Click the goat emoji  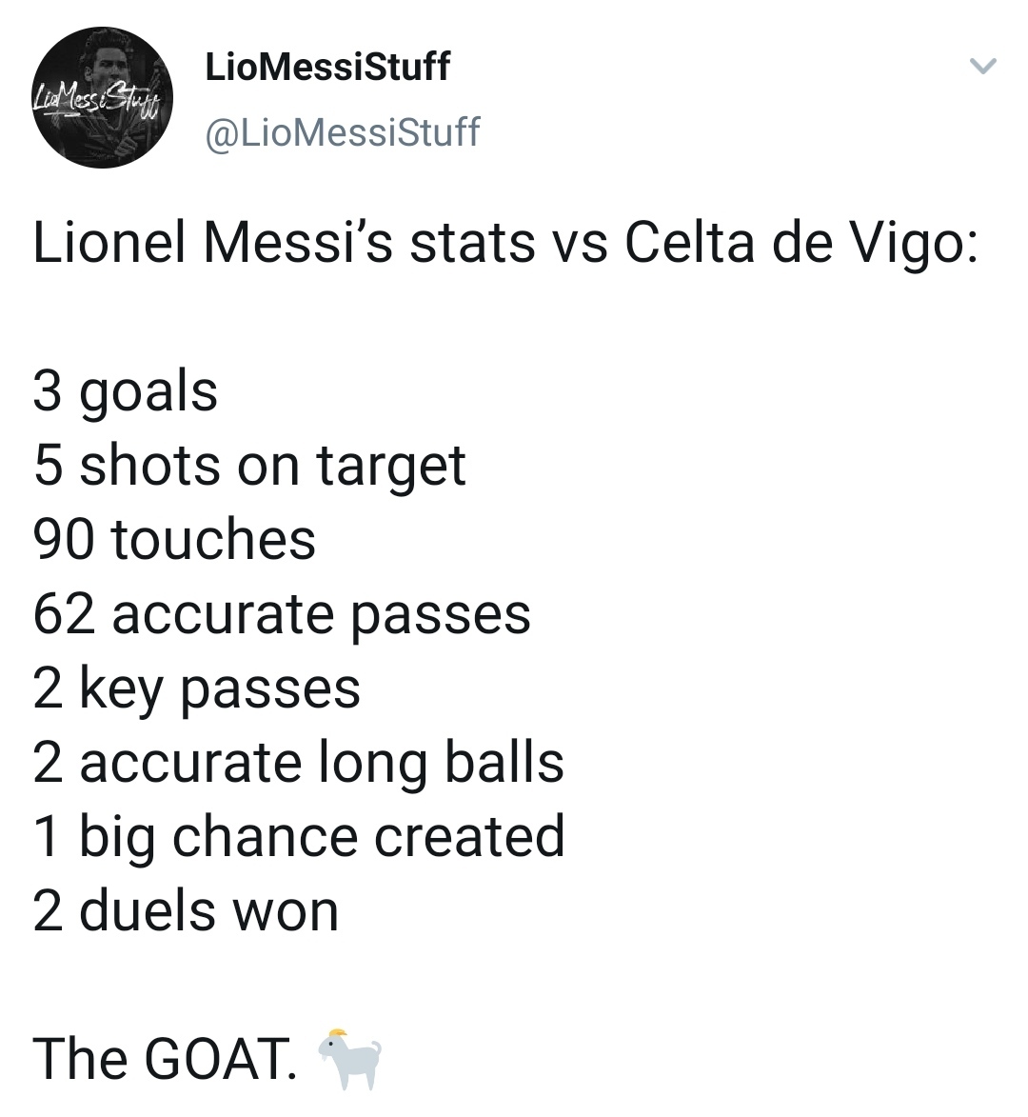pyautogui.click(x=348, y=1058)
